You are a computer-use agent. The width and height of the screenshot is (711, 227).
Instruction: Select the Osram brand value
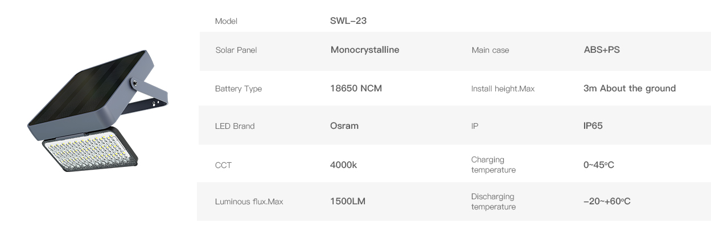point(344,126)
